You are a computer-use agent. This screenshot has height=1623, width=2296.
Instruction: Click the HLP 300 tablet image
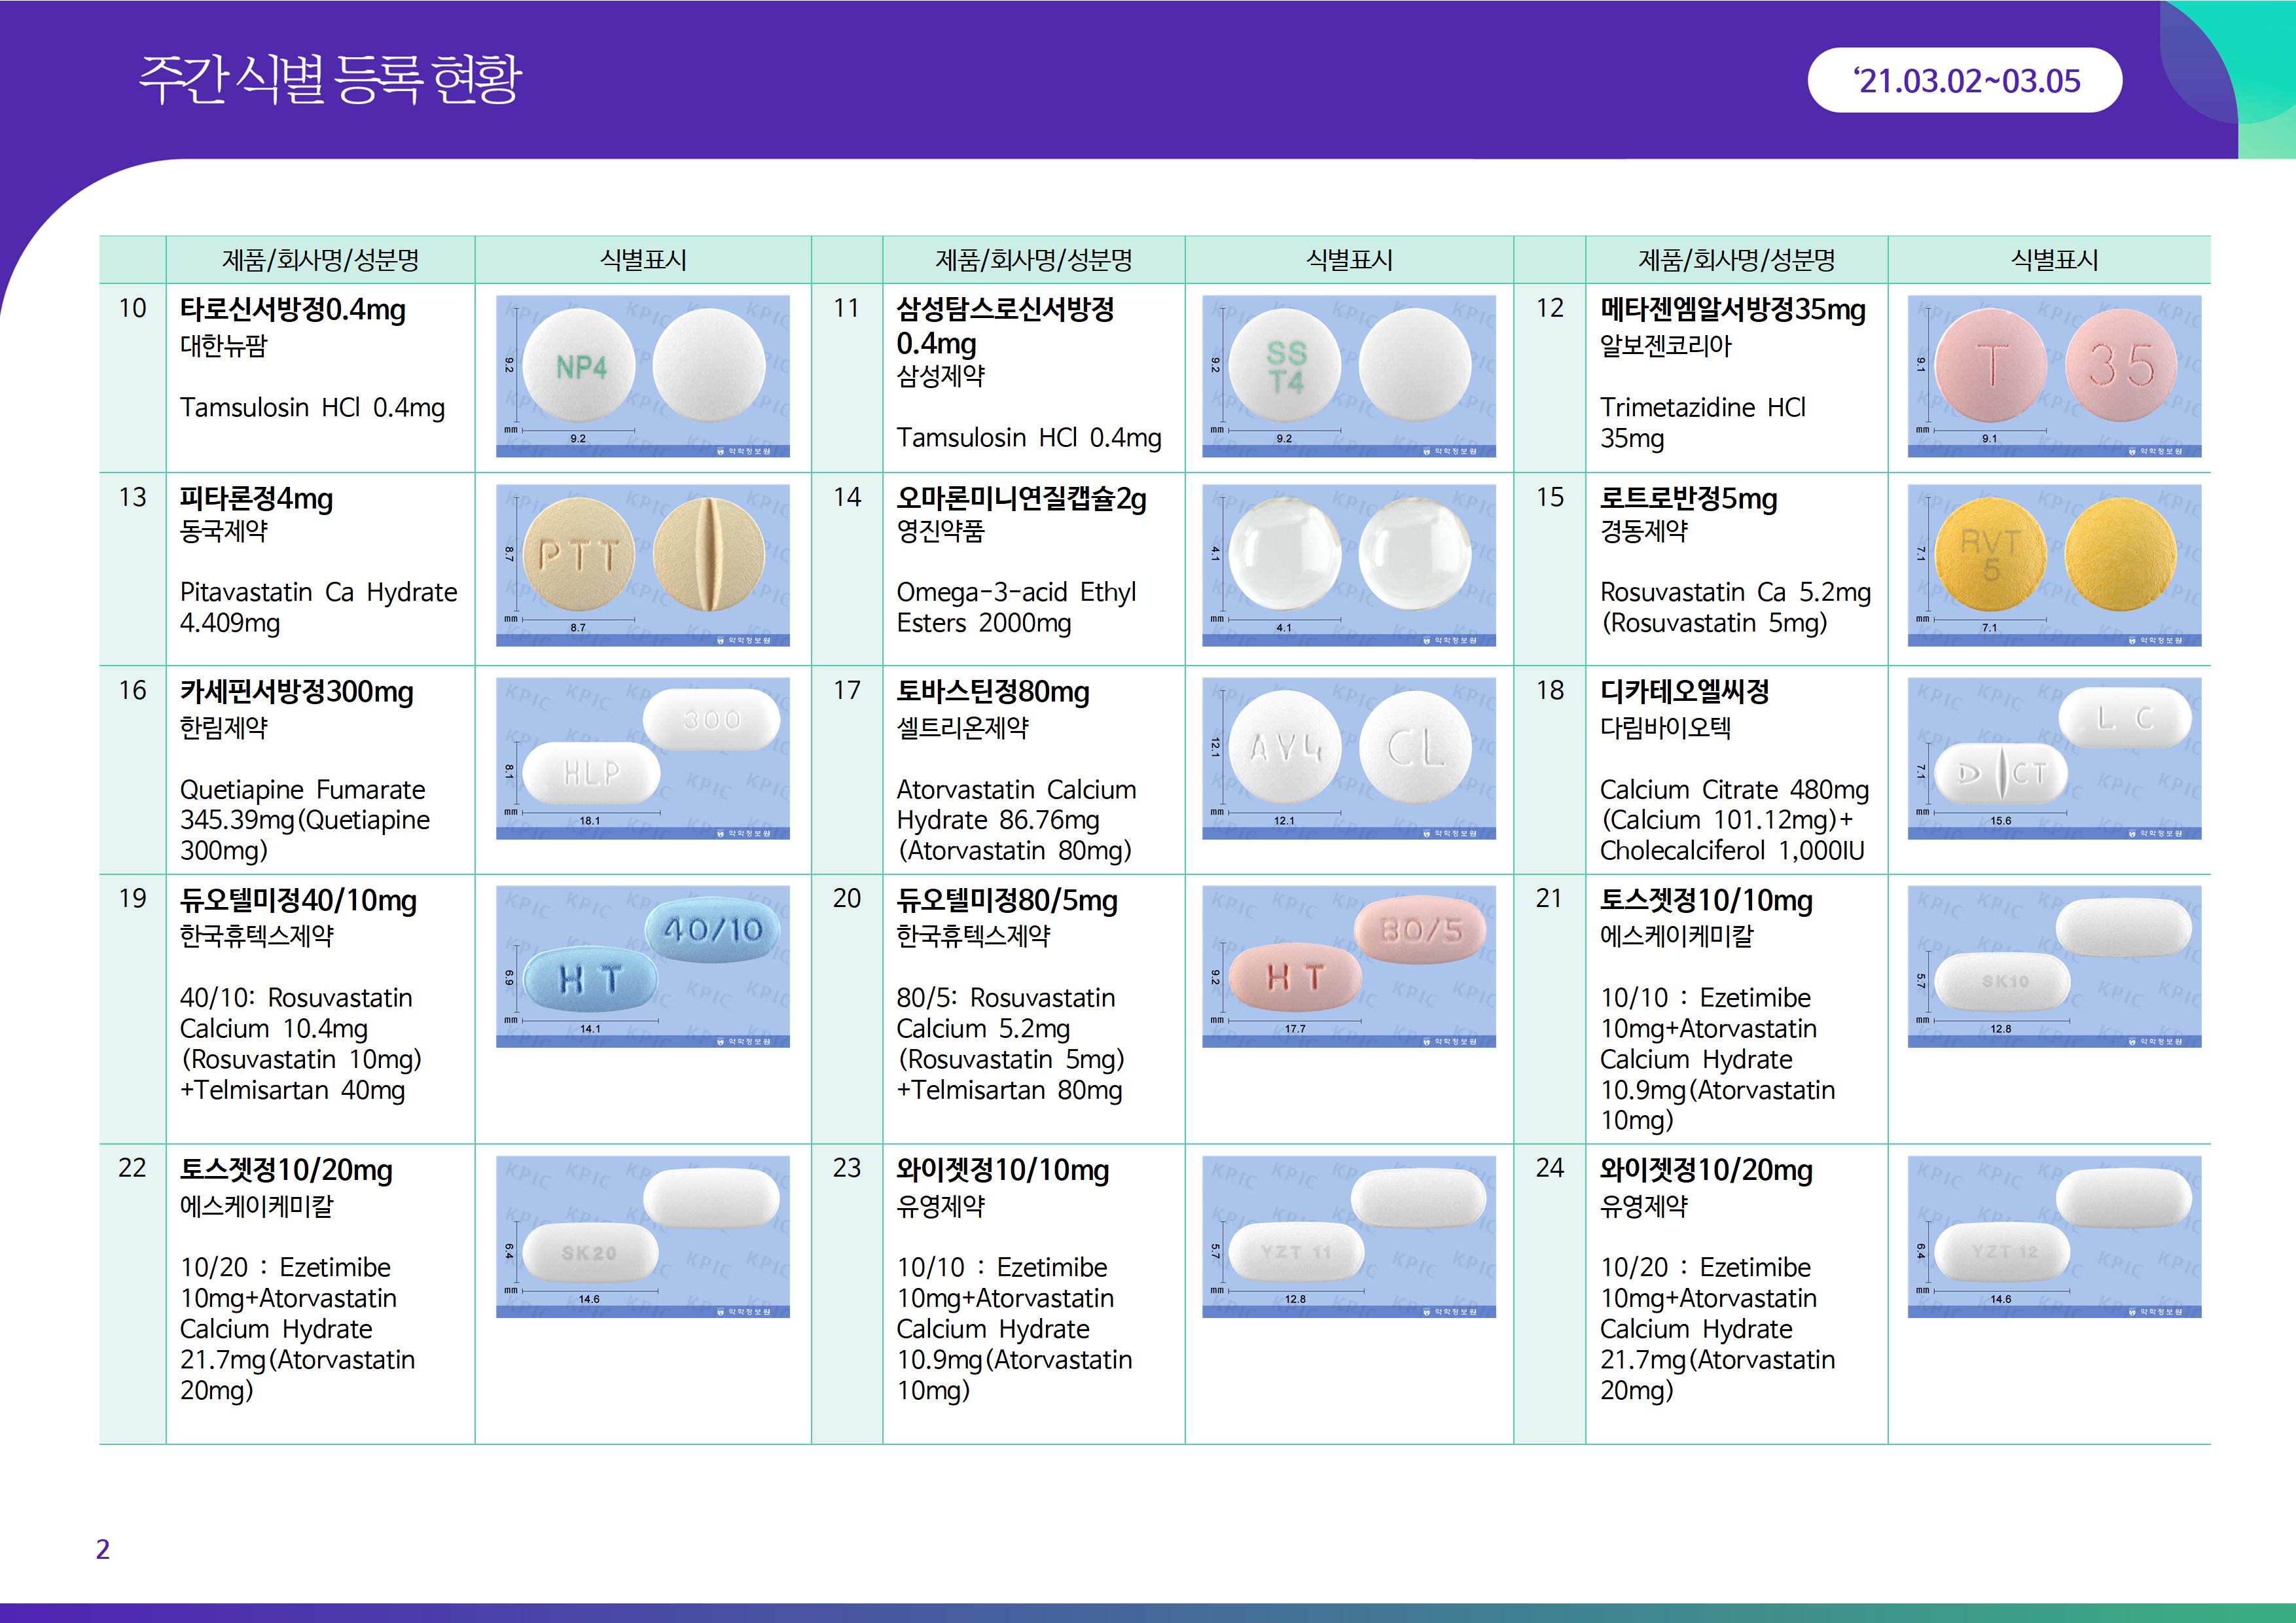(642, 757)
